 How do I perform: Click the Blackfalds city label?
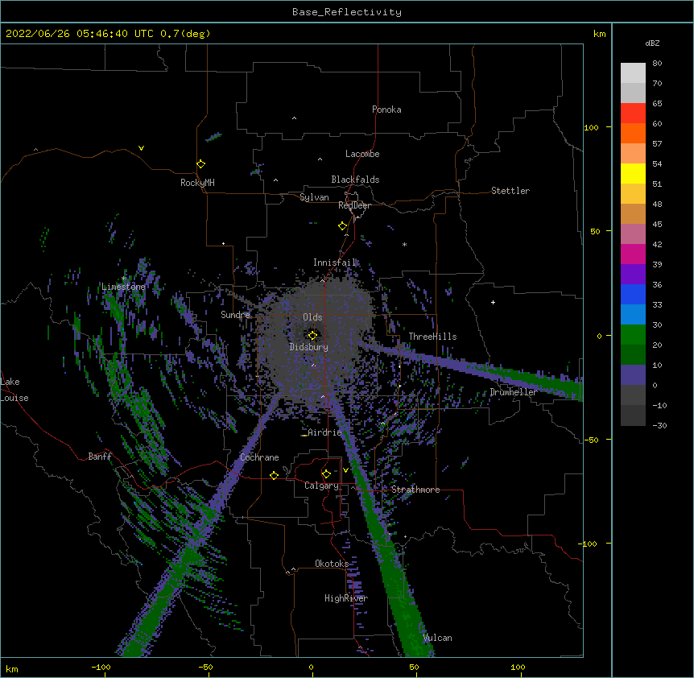(355, 180)
